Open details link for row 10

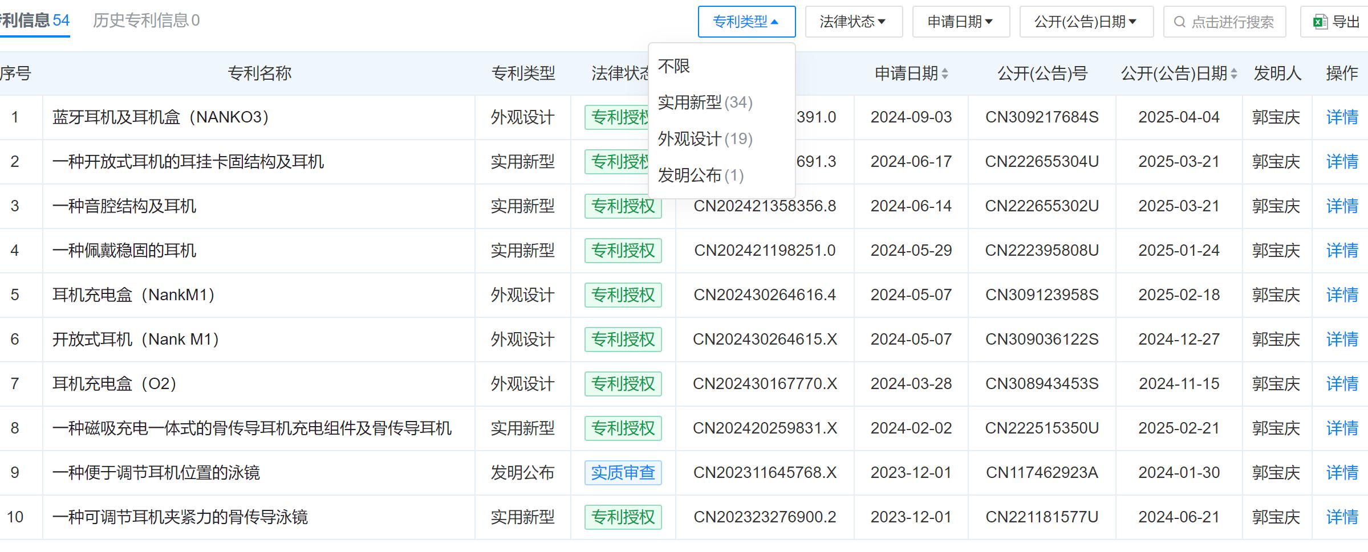(x=1342, y=517)
